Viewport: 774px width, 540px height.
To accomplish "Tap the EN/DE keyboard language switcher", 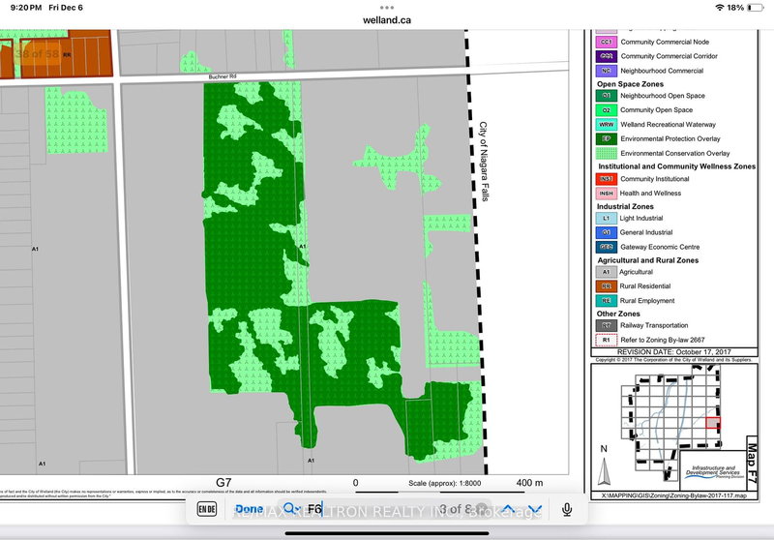I will [207, 509].
